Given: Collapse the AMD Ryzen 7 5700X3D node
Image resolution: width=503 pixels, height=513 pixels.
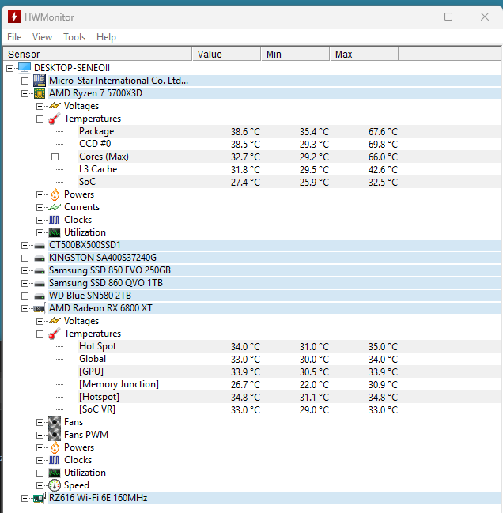Looking at the screenshot, I should [25, 93].
